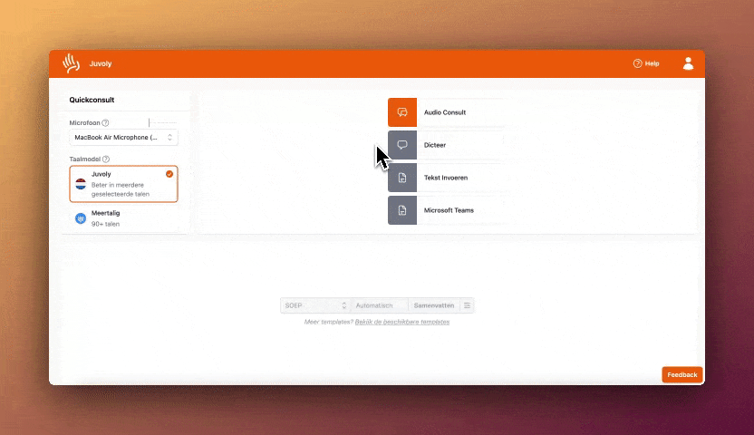
Task: Select the Meertalig 90+ talen model
Action: pos(123,218)
